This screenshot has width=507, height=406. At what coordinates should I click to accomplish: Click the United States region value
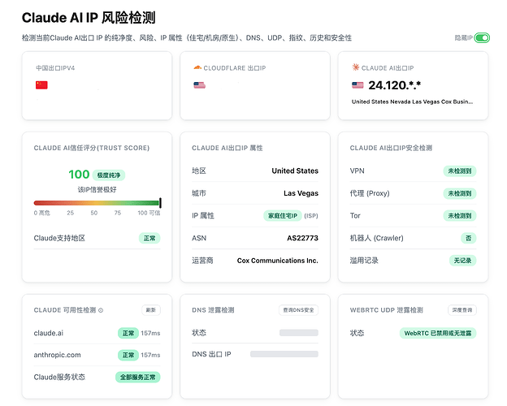[295, 171]
